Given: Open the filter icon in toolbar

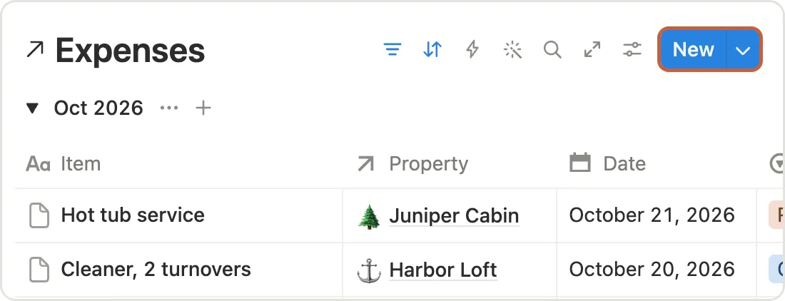Looking at the screenshot, I should click(392, 49).
